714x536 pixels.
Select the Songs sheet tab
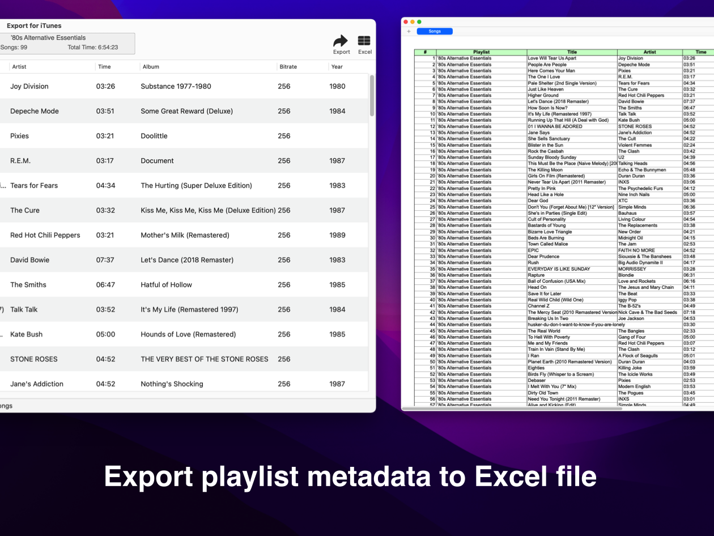click(435, 31)
